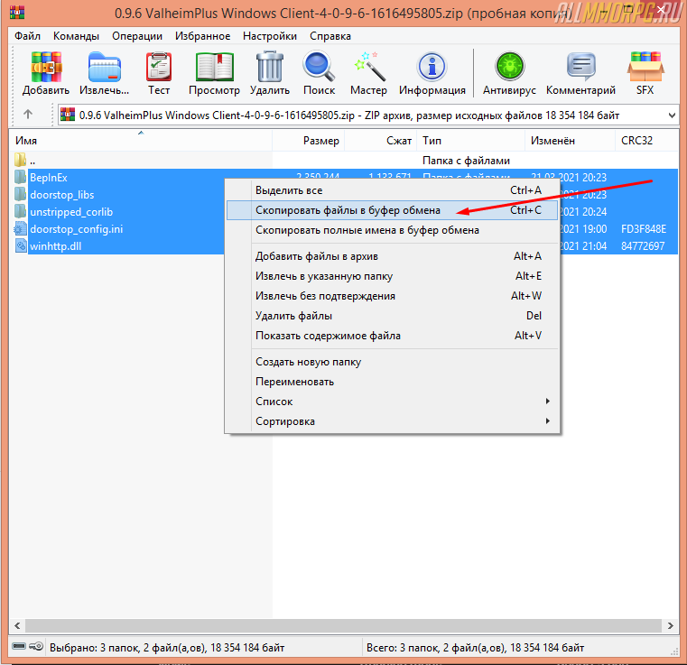Click the doorstop_config.ini file icon
This screenshot has width=687, height=665.
(20, 228)
